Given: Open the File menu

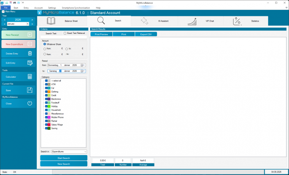Looking at the screenshot, I should 6,8.
